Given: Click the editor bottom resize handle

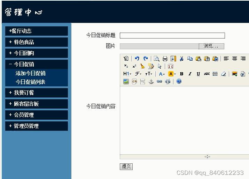Looking at the screenshot, I should 207,157.
